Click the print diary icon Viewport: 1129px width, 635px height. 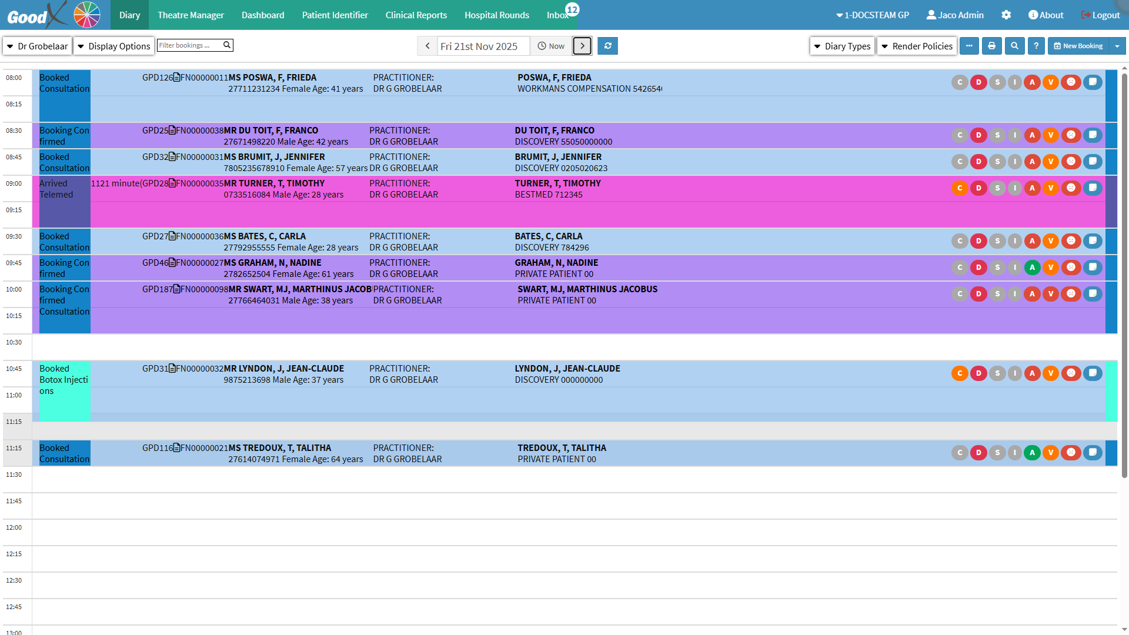point(991,46)
